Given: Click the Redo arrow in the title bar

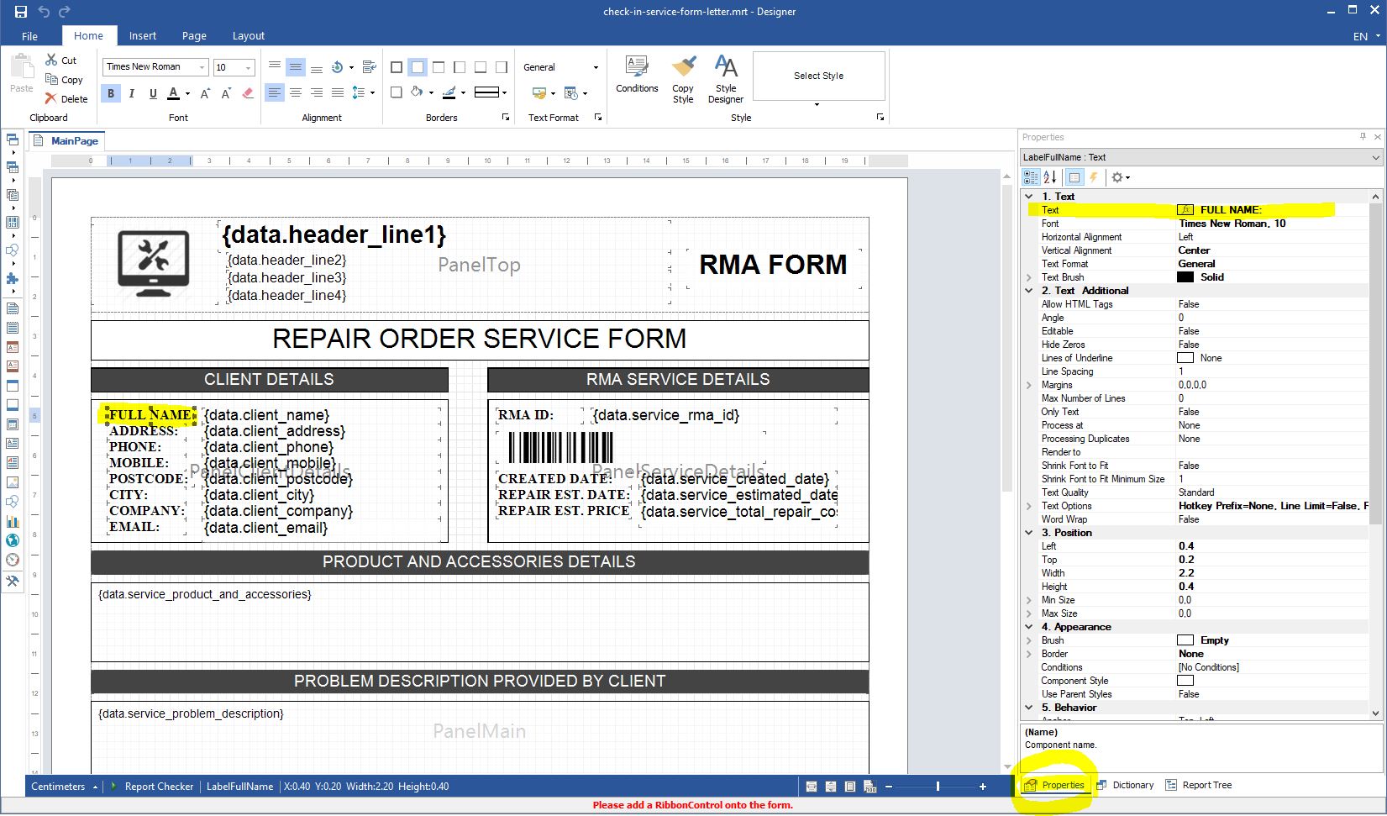Looking at the screenshot, I should [x=65, y=12].
